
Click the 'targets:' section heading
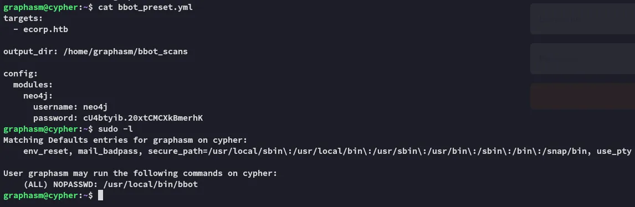23,18
